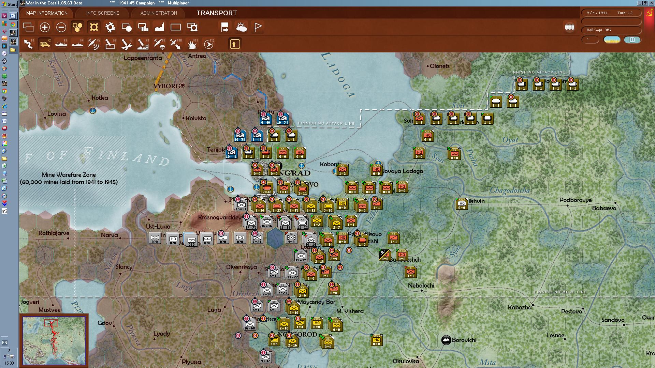Click the Soviet hammer and sickle flag
The height and width of the screenshot is (368, 655).
(649, 14)
